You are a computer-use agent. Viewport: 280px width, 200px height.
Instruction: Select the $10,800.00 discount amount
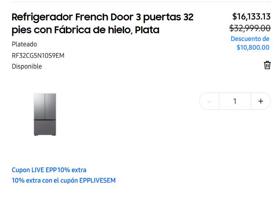click(x=253, y=48)
